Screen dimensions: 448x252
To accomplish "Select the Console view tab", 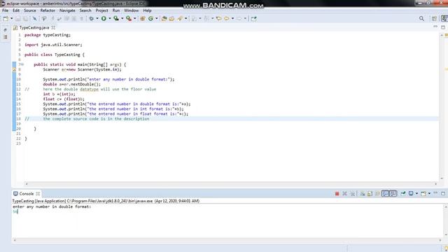I will pos(27,194).
